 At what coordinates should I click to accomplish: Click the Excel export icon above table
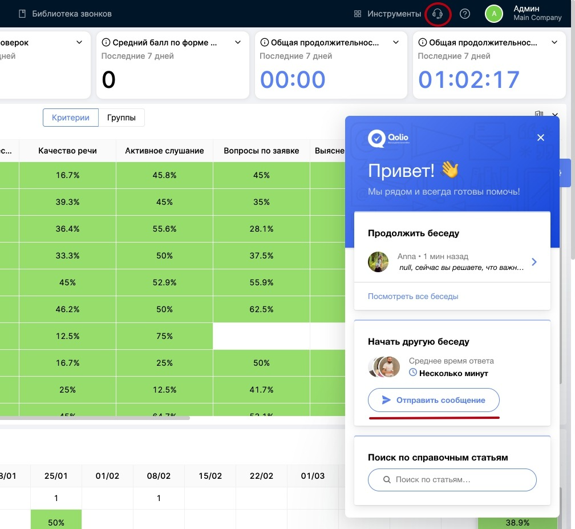539,115
